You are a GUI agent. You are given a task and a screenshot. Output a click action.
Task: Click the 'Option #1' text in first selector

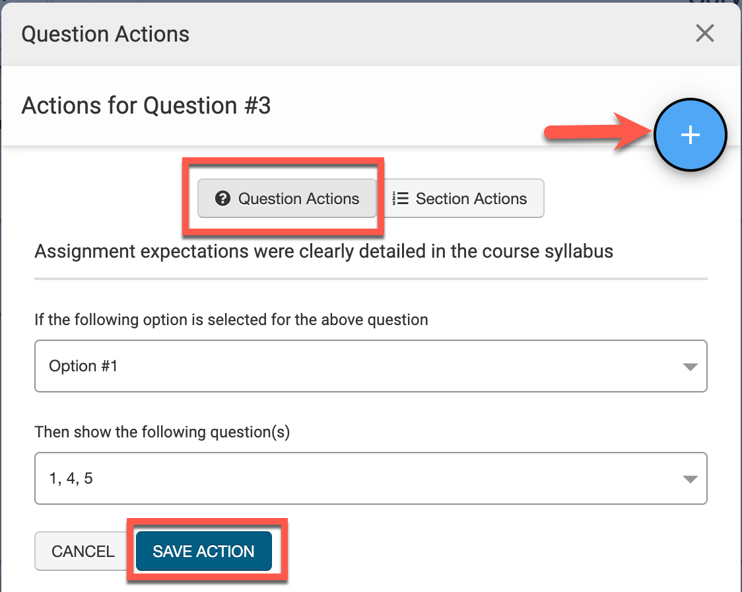point(83,366)
